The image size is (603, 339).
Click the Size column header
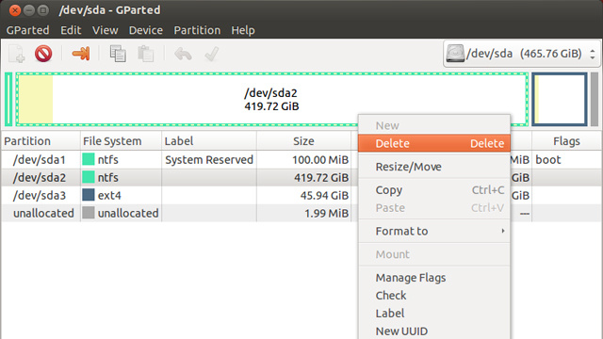(x=303, y=141)
